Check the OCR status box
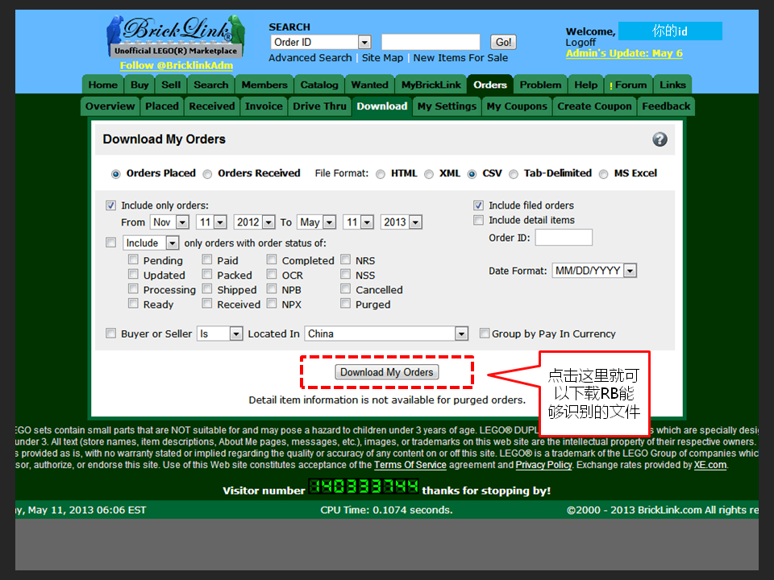Viewport: 774px width, 580px height. (272, 274)
